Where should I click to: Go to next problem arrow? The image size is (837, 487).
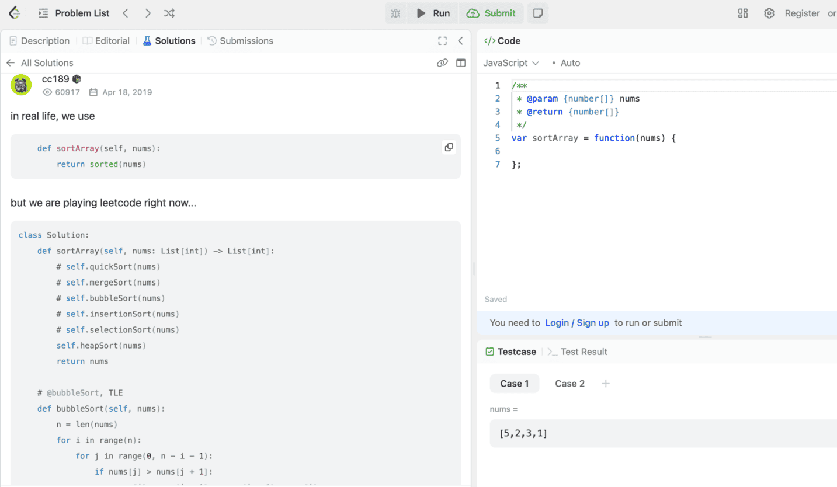click(148, 13)
